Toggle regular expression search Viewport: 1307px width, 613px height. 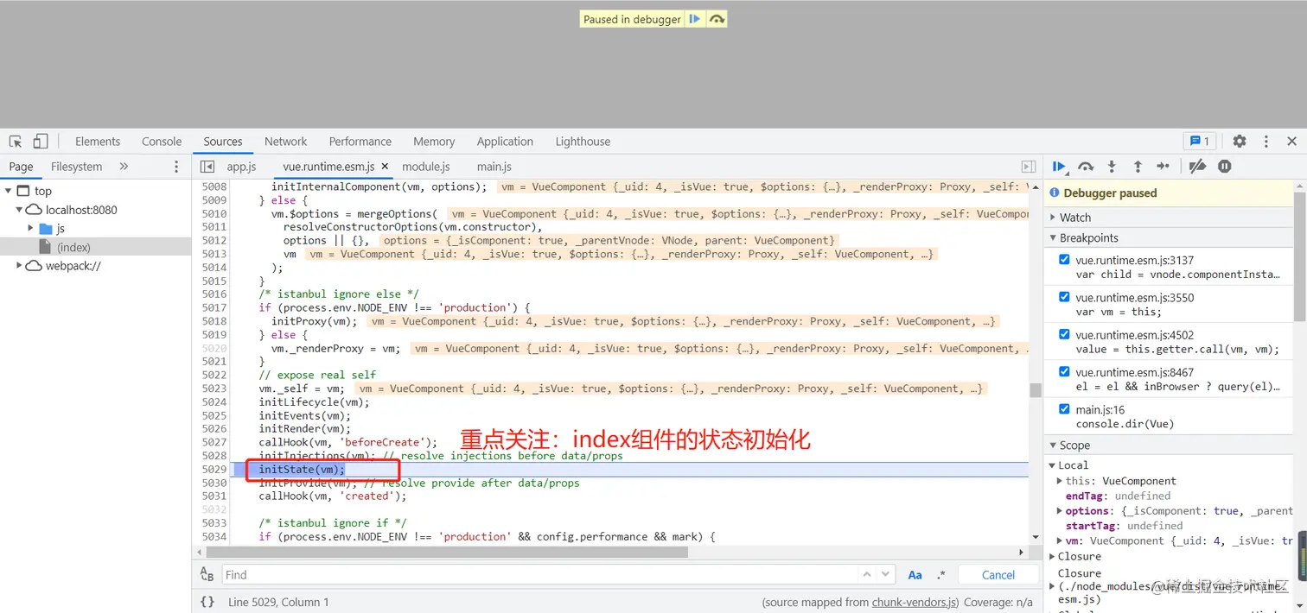[x=941, y=575]
